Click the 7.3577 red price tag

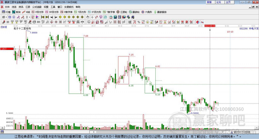click(x=7, y=49)
